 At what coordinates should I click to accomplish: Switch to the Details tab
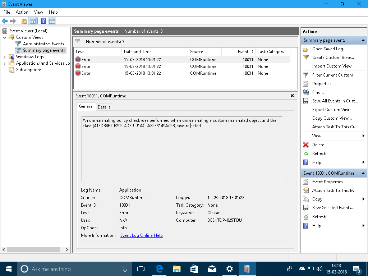pos(104,107)
